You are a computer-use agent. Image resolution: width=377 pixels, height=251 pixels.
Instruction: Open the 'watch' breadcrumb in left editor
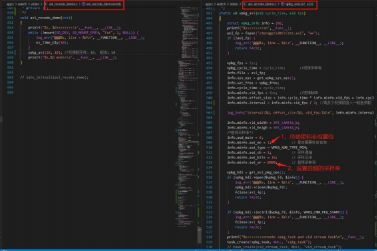pyautogui.click(x=22, y=4)
